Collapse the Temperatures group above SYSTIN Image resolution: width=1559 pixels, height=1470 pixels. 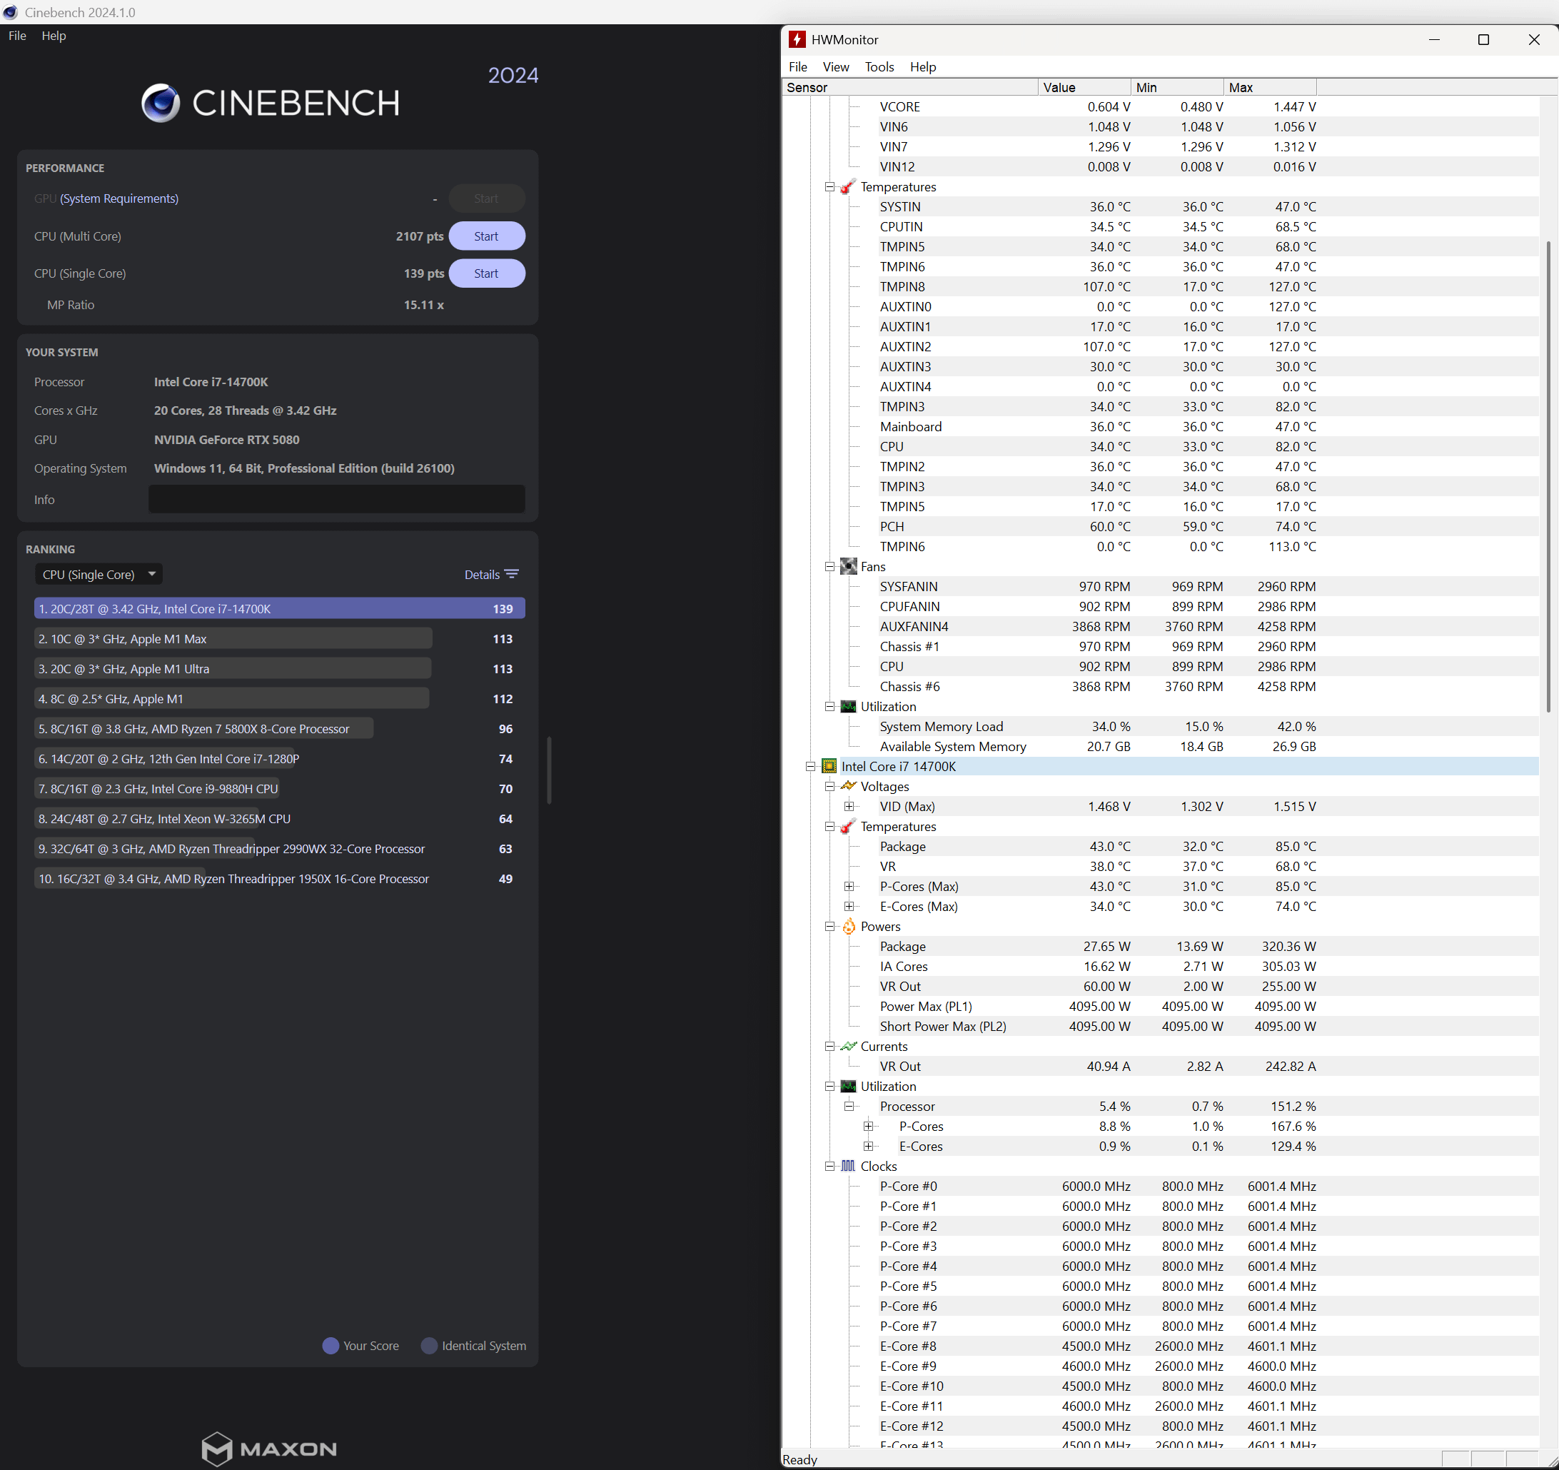point(829,186)
